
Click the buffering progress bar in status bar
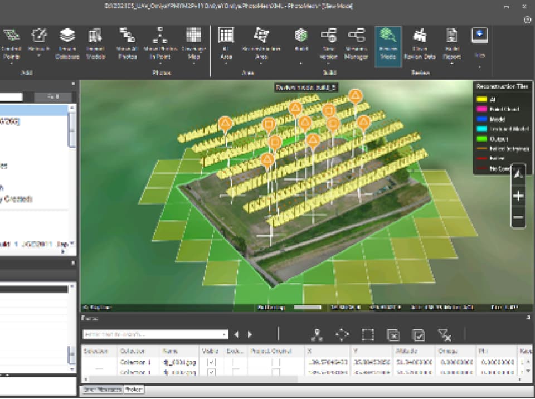coord(308,308)
